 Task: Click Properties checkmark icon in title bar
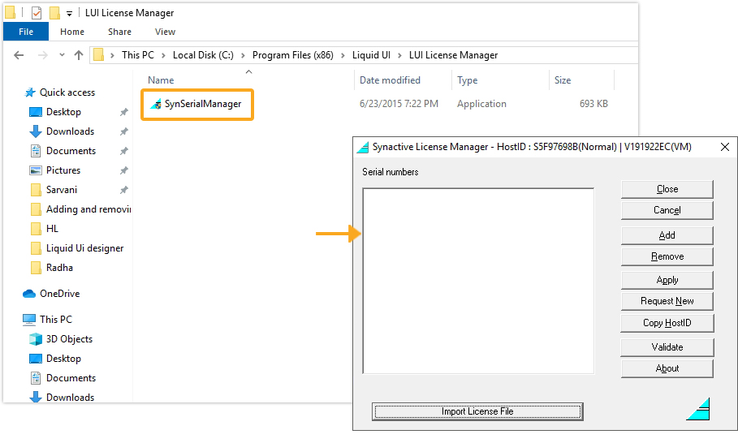click(x=37, y=13)
